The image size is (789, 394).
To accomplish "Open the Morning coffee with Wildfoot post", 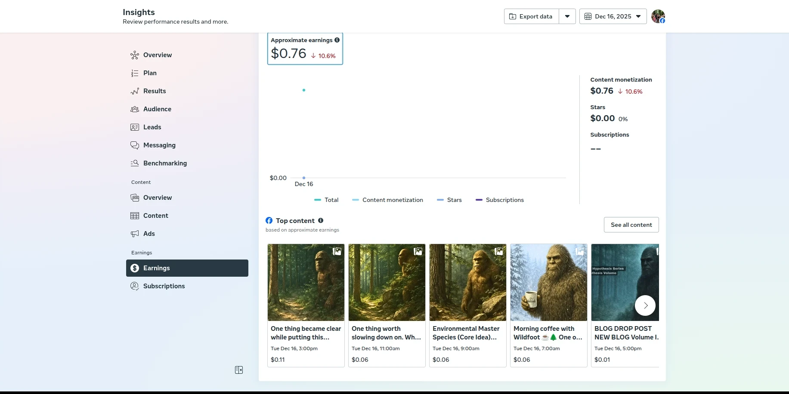I will (x=548, y=305).
